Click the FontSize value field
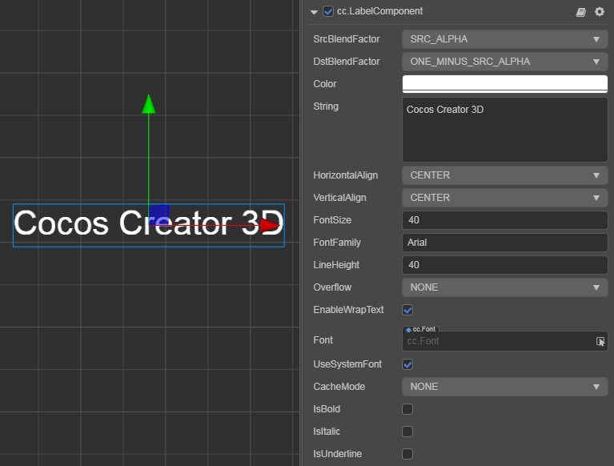 (505, 220)
